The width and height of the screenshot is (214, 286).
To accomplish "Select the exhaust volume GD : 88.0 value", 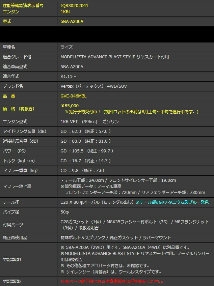I will click(x=86, y=141).
